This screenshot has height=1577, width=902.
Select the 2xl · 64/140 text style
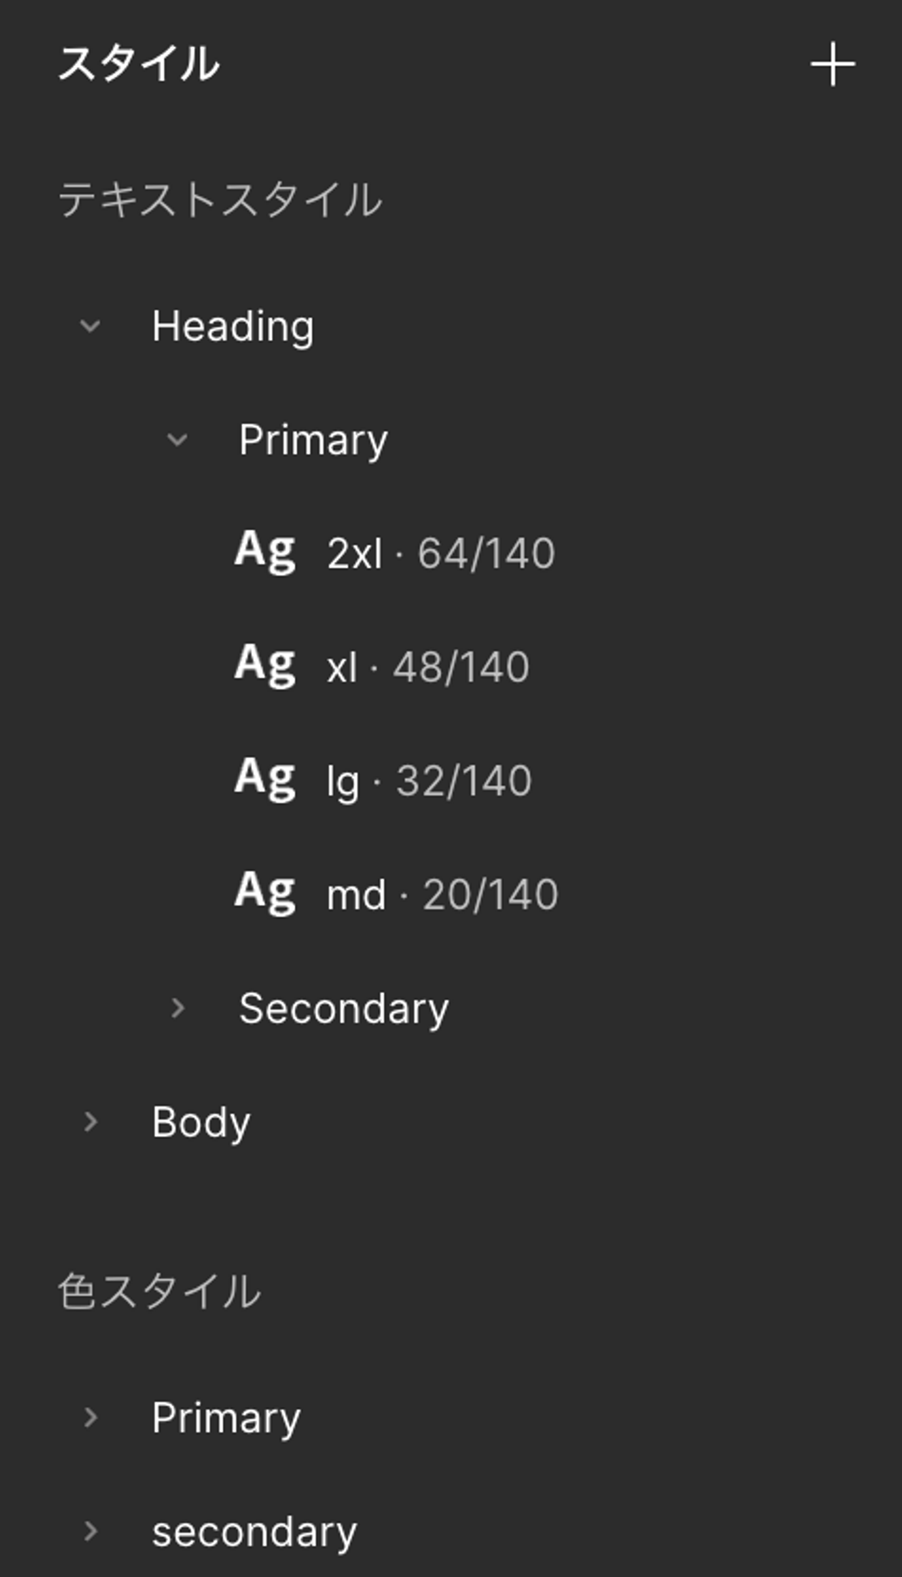441,553
